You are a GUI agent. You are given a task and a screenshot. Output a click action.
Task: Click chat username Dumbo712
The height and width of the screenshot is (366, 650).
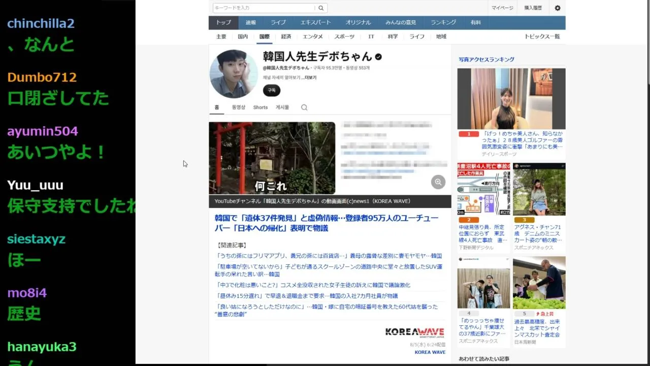pos(42,77)
